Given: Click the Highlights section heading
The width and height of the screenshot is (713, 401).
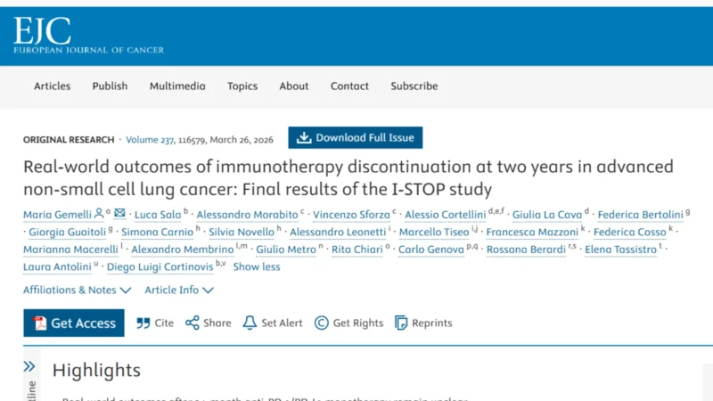Looking at the screenshot, I should [96, 370].
